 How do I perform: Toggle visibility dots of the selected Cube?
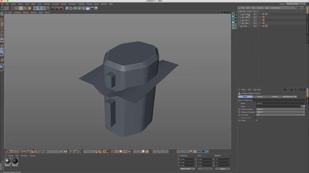pos(257,26)
